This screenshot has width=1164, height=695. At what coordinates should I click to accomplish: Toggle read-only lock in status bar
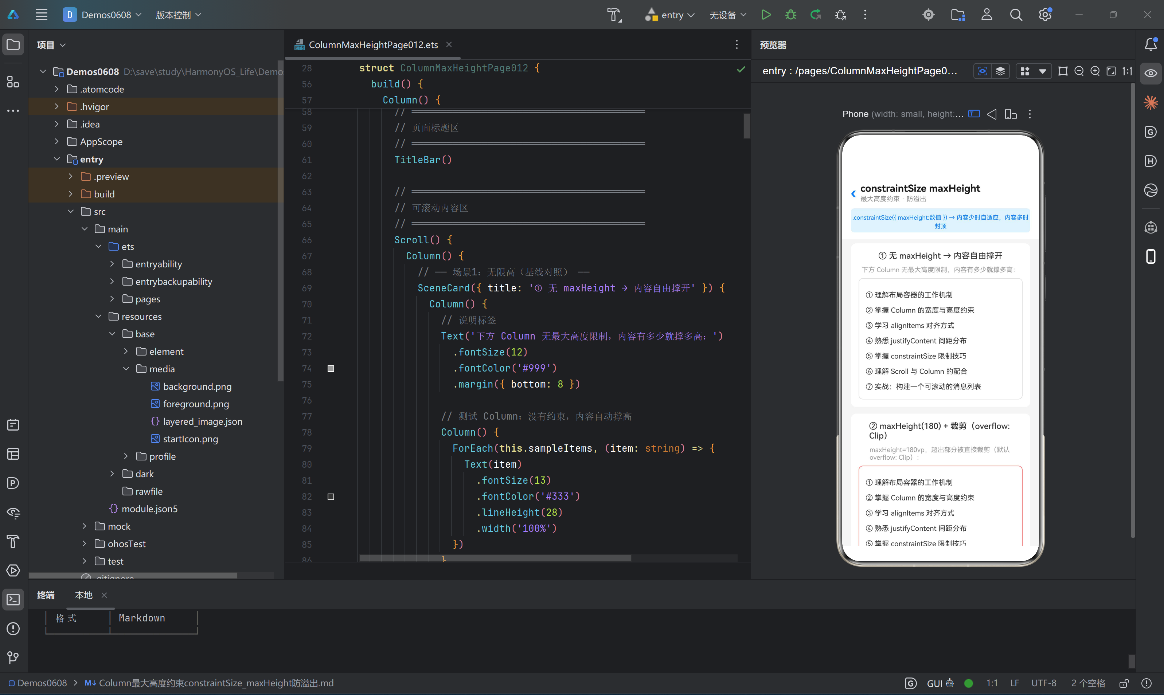(x=1124, y=683)
